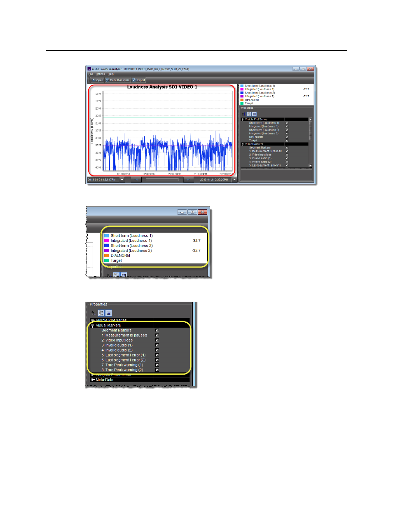Click the Report button label
393x509 pixels.
pos(141,80)
